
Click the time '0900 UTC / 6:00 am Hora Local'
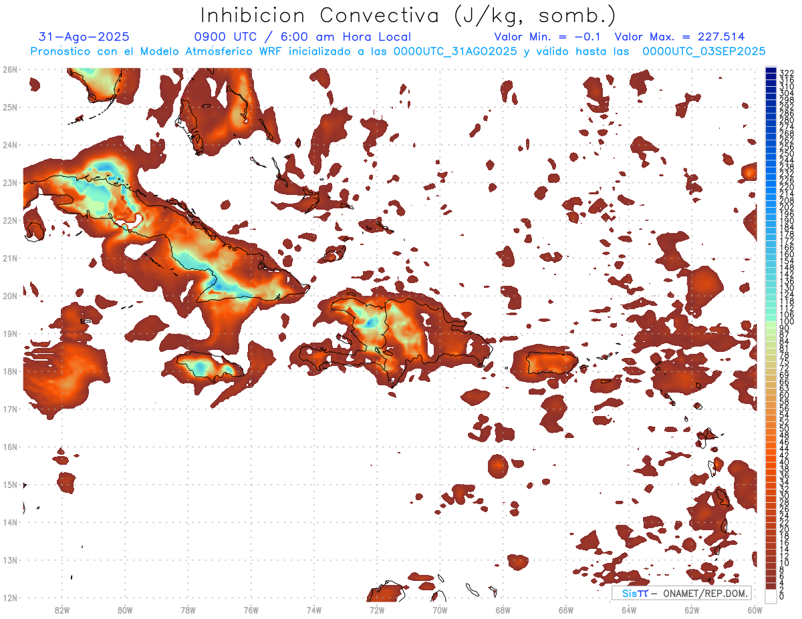tap(302, 37)
